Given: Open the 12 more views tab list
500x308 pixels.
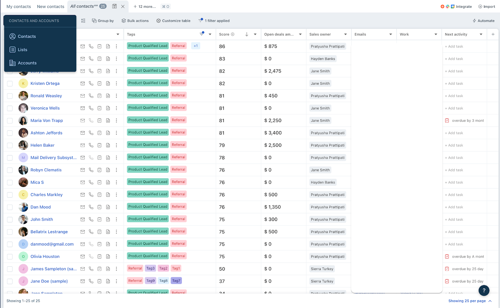Looking at the screenshot, I should 144,7.
